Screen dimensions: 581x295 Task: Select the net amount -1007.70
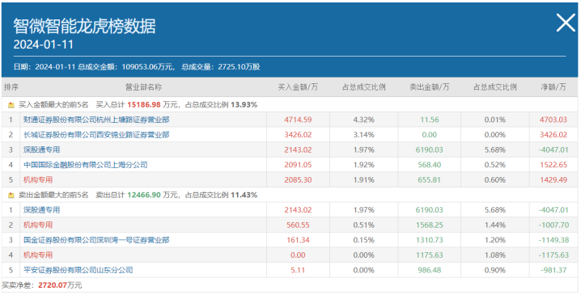click(x=553, y=225)
